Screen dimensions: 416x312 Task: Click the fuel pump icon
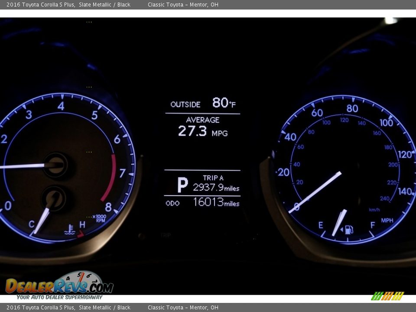[x=350, y=229]
